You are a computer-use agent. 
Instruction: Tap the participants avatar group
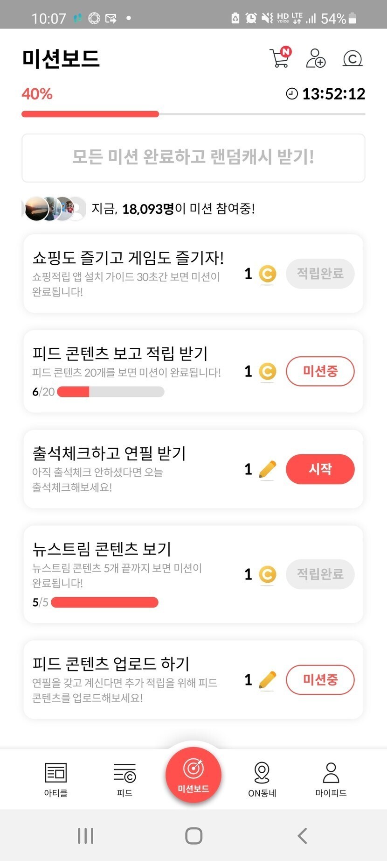[x=55, y=209]
